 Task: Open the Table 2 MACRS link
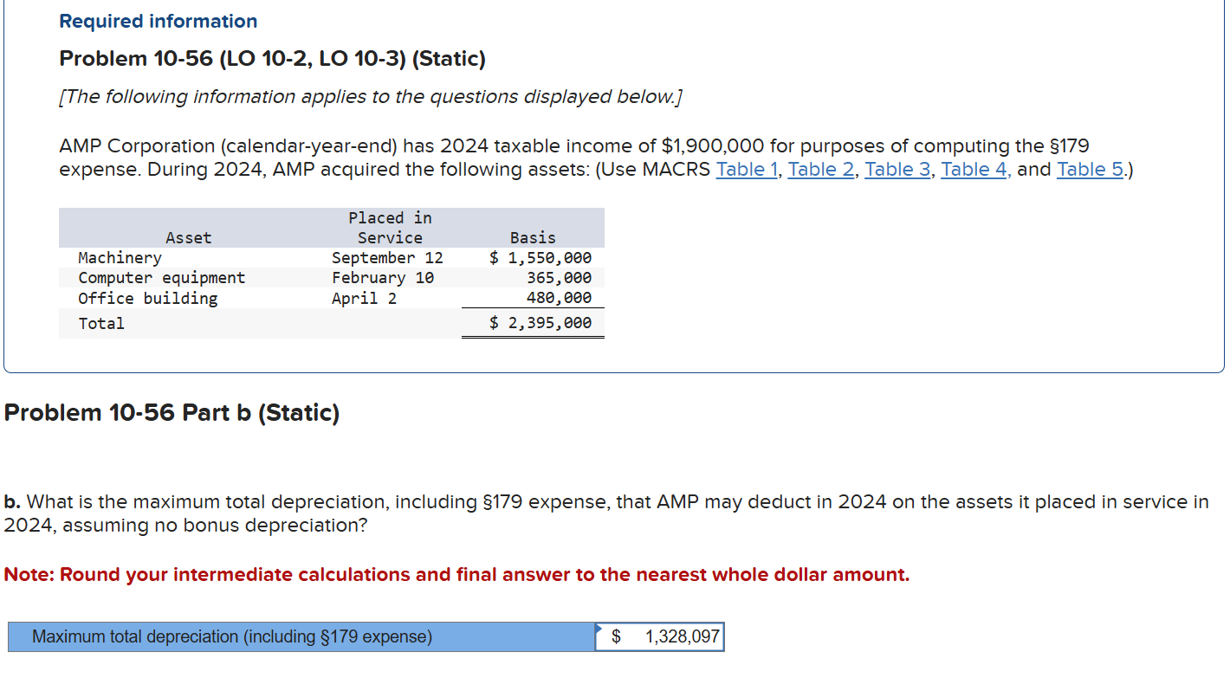(x=819, y=169)
